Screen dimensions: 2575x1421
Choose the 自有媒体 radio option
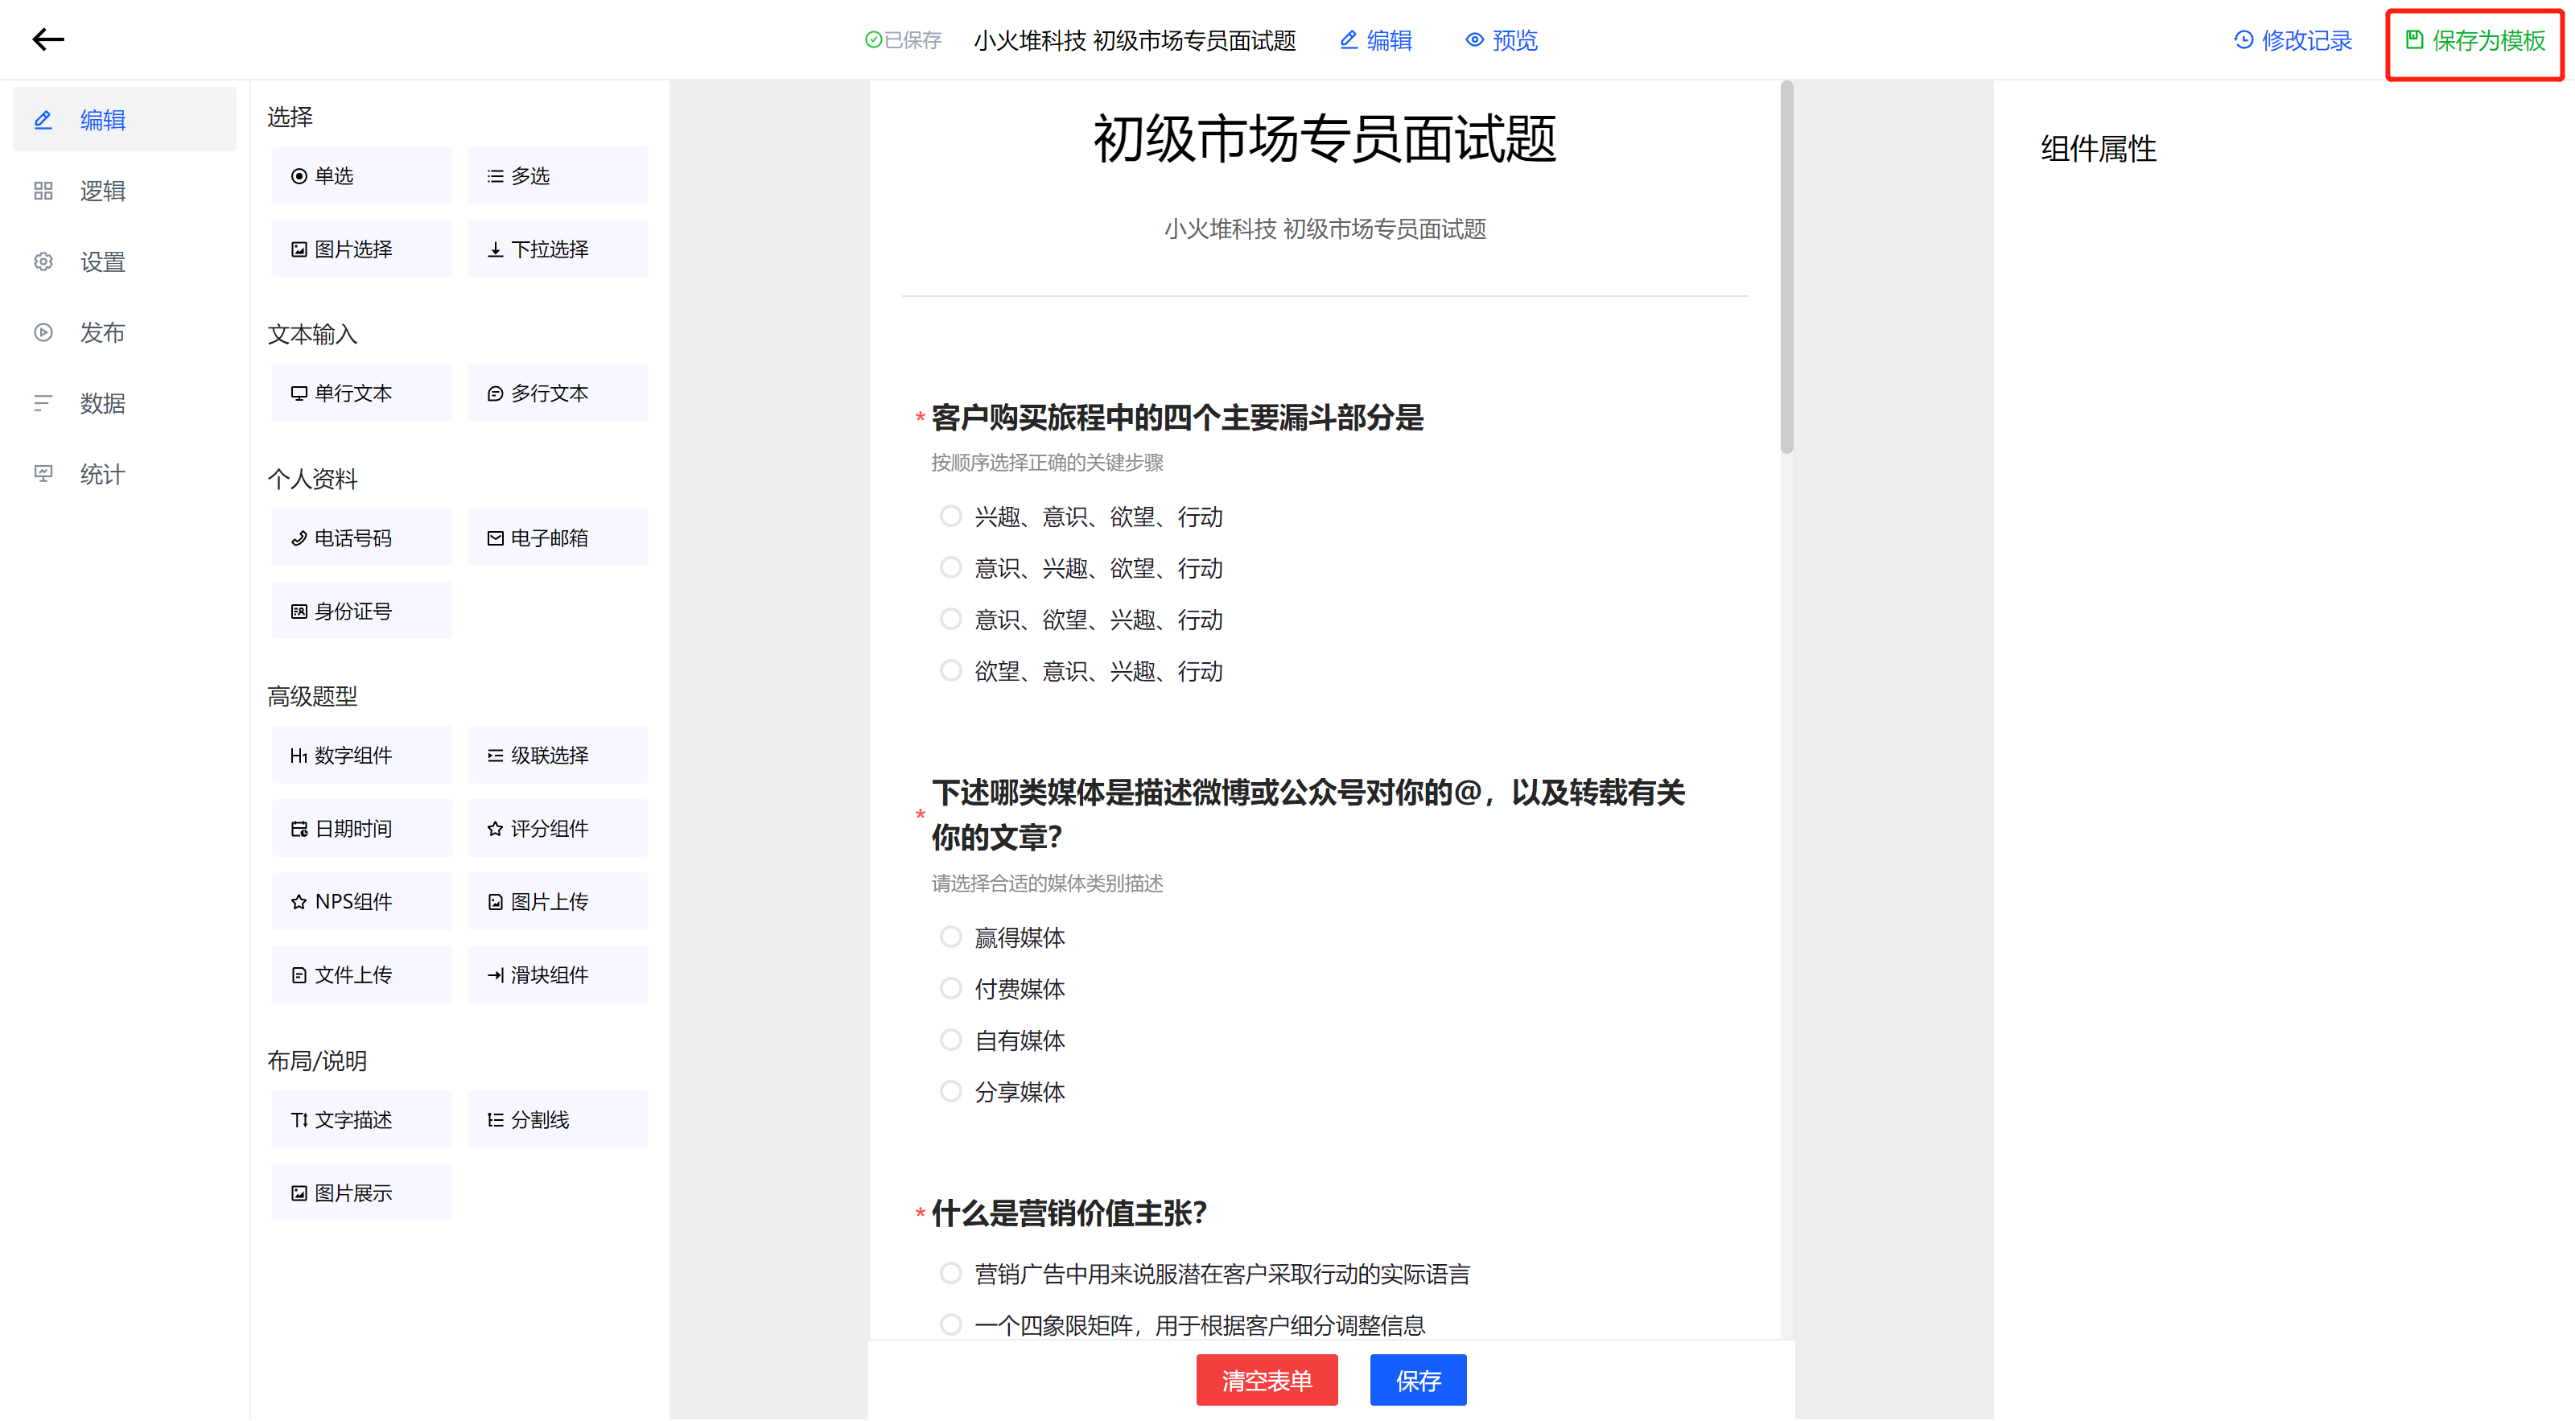click(950, 1040)
